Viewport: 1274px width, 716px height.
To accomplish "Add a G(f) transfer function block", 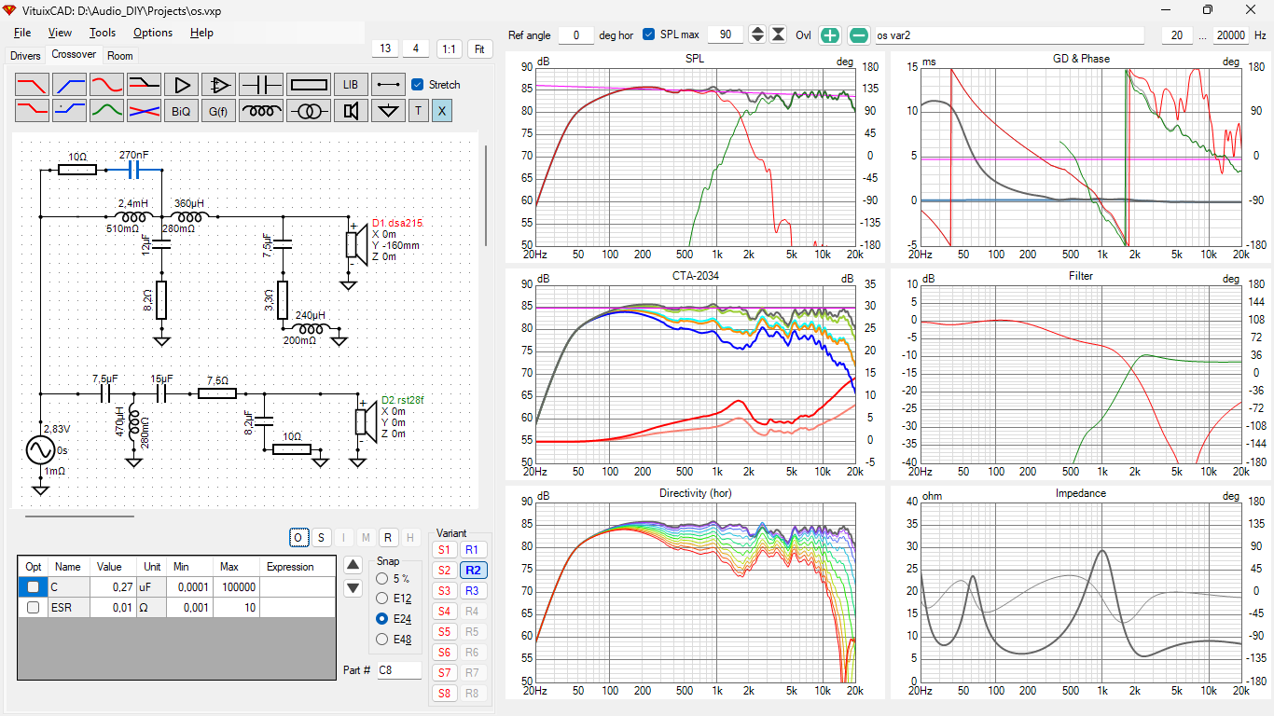I will (x=218, y=111).
